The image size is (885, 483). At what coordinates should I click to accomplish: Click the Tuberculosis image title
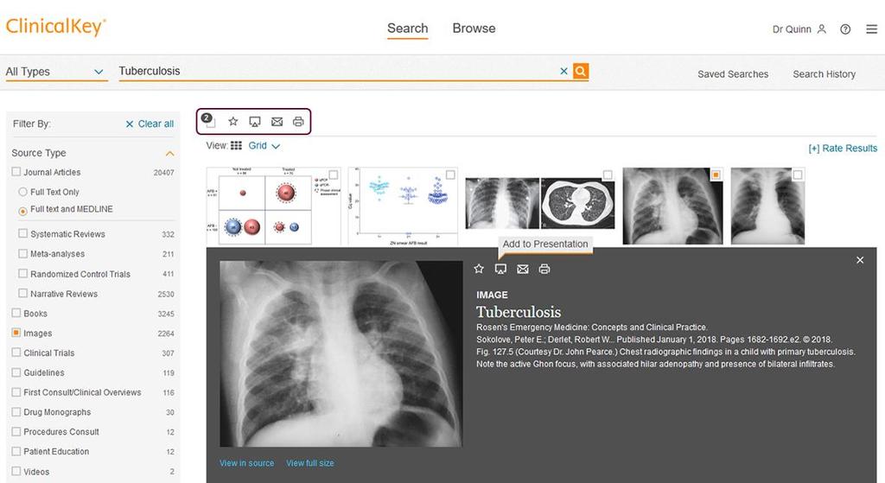pyautogui.click(x=519, y=312)
